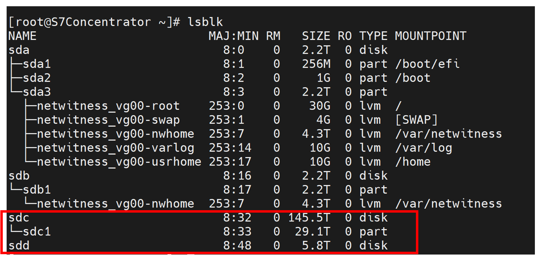Select the sdc disk entry

(19, 217)
